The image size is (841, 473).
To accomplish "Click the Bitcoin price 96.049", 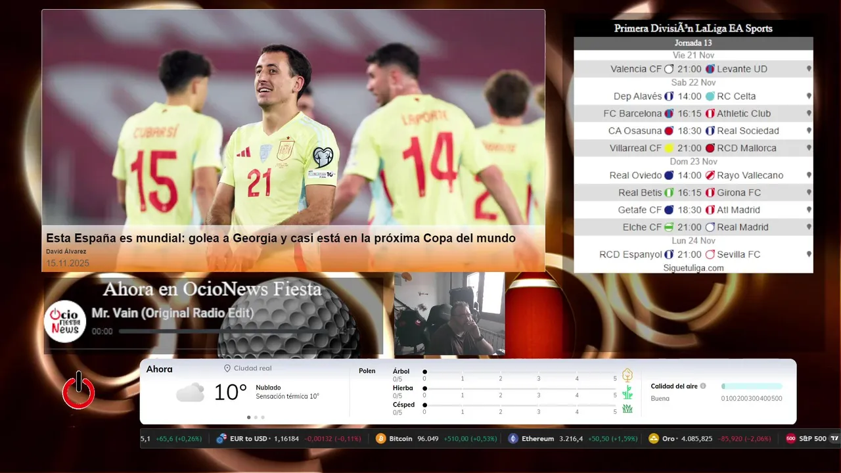I will pyautogui.click(x=428, y=439).
